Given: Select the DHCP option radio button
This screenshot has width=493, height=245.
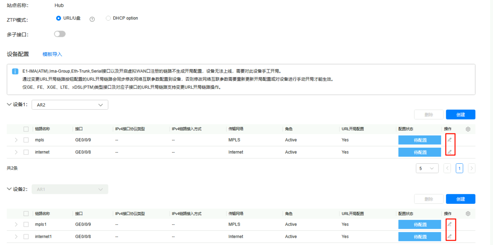Looking at the screenshot, I should (108, 18).
